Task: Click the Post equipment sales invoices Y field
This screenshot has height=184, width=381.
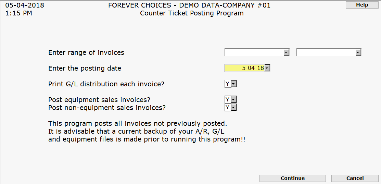Action: [228, 99]
